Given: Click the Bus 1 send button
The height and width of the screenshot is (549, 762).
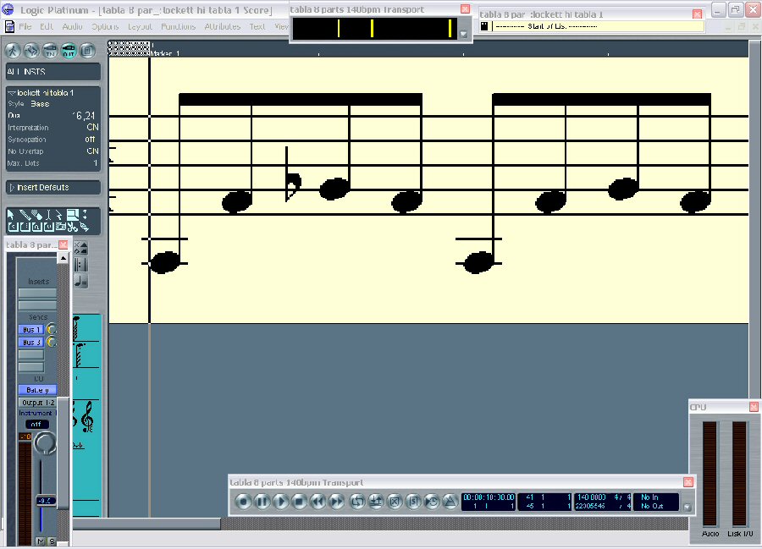Looking at the screenshot, I should pyautogui.click(x=31, y=329).
